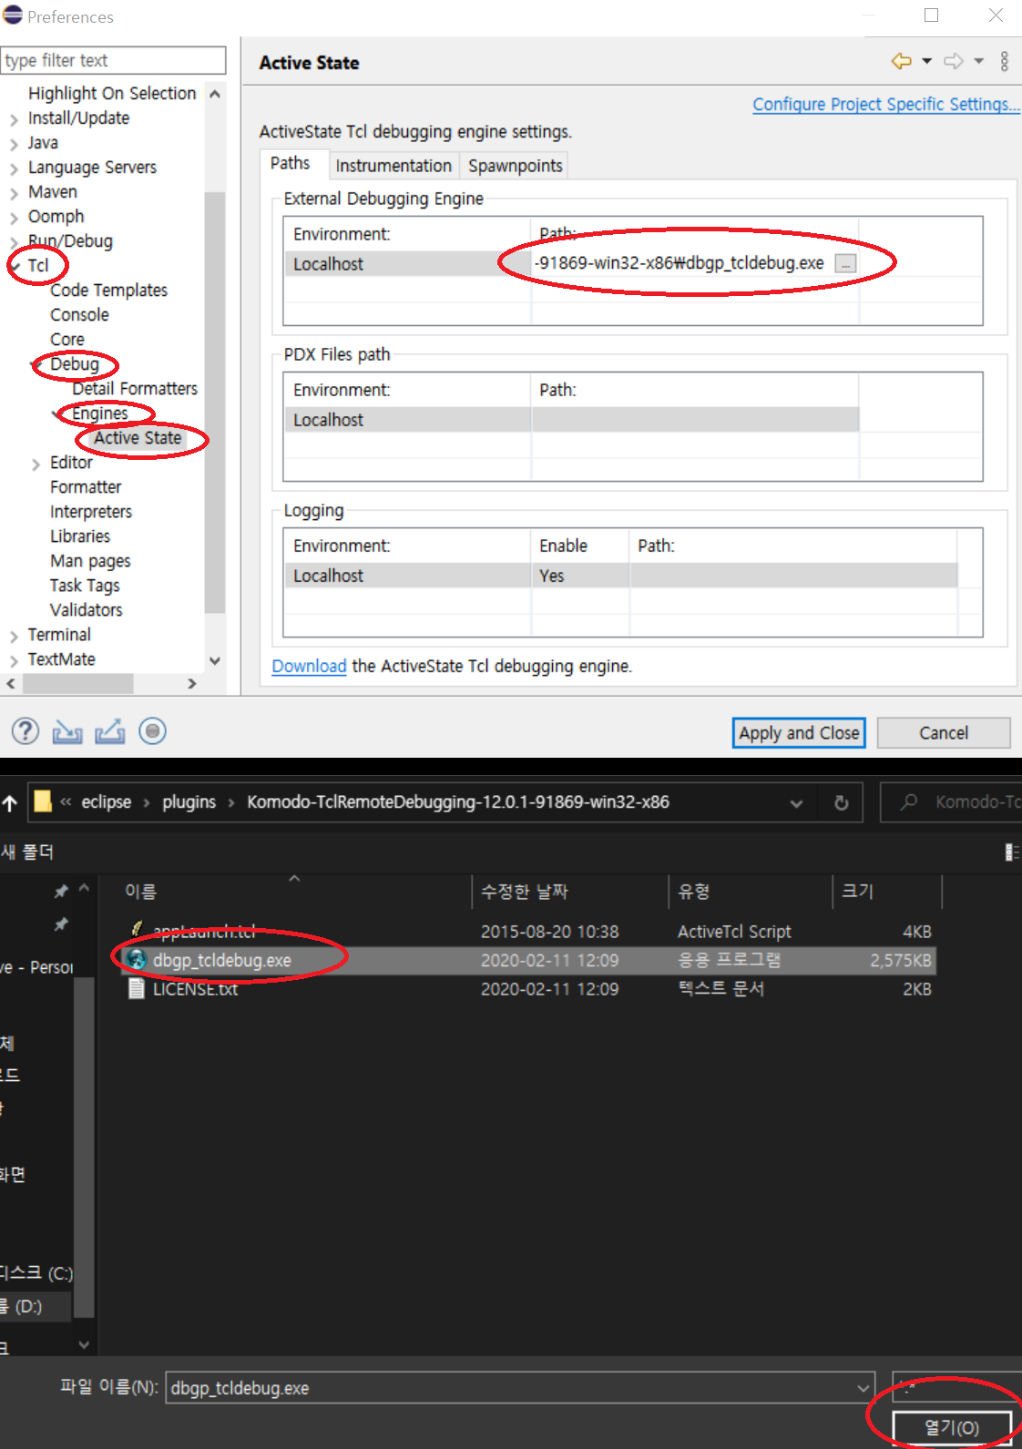Open Configure Project Specific Settings link

point(886,104)
